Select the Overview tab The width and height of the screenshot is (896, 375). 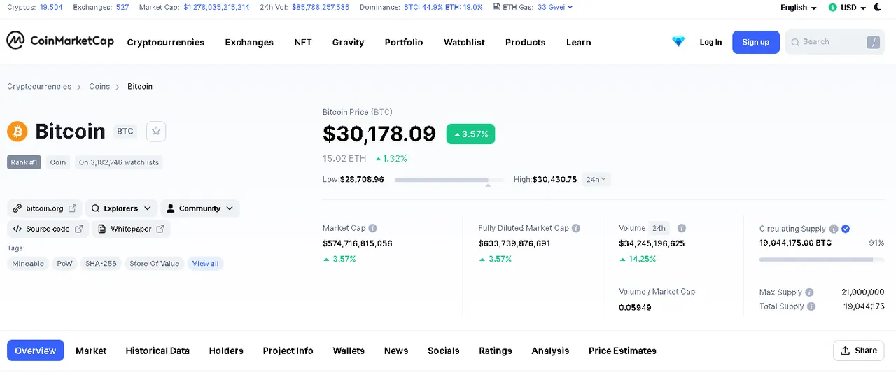coord(36,351)
